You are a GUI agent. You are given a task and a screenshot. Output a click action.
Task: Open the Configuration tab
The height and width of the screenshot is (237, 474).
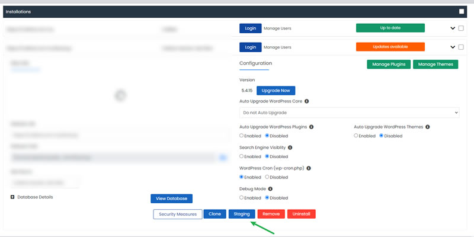pos(255,63)
